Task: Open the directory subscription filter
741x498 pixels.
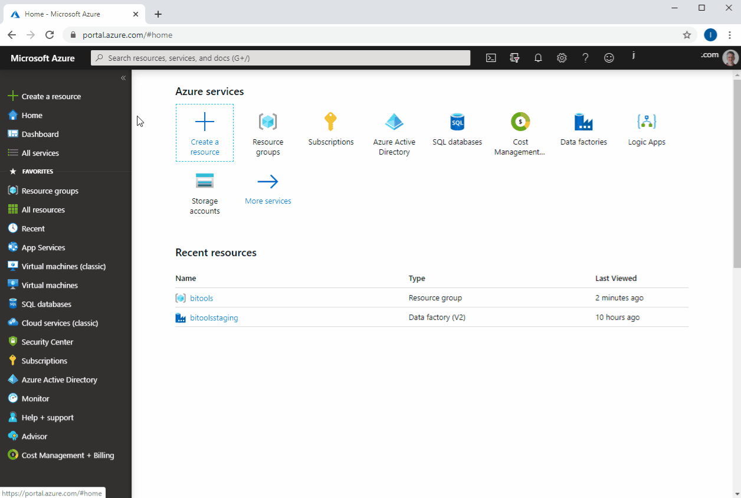Action: pos(514,57)
